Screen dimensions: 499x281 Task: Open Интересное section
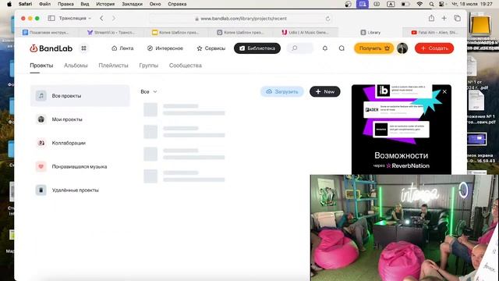coord(165,48)
